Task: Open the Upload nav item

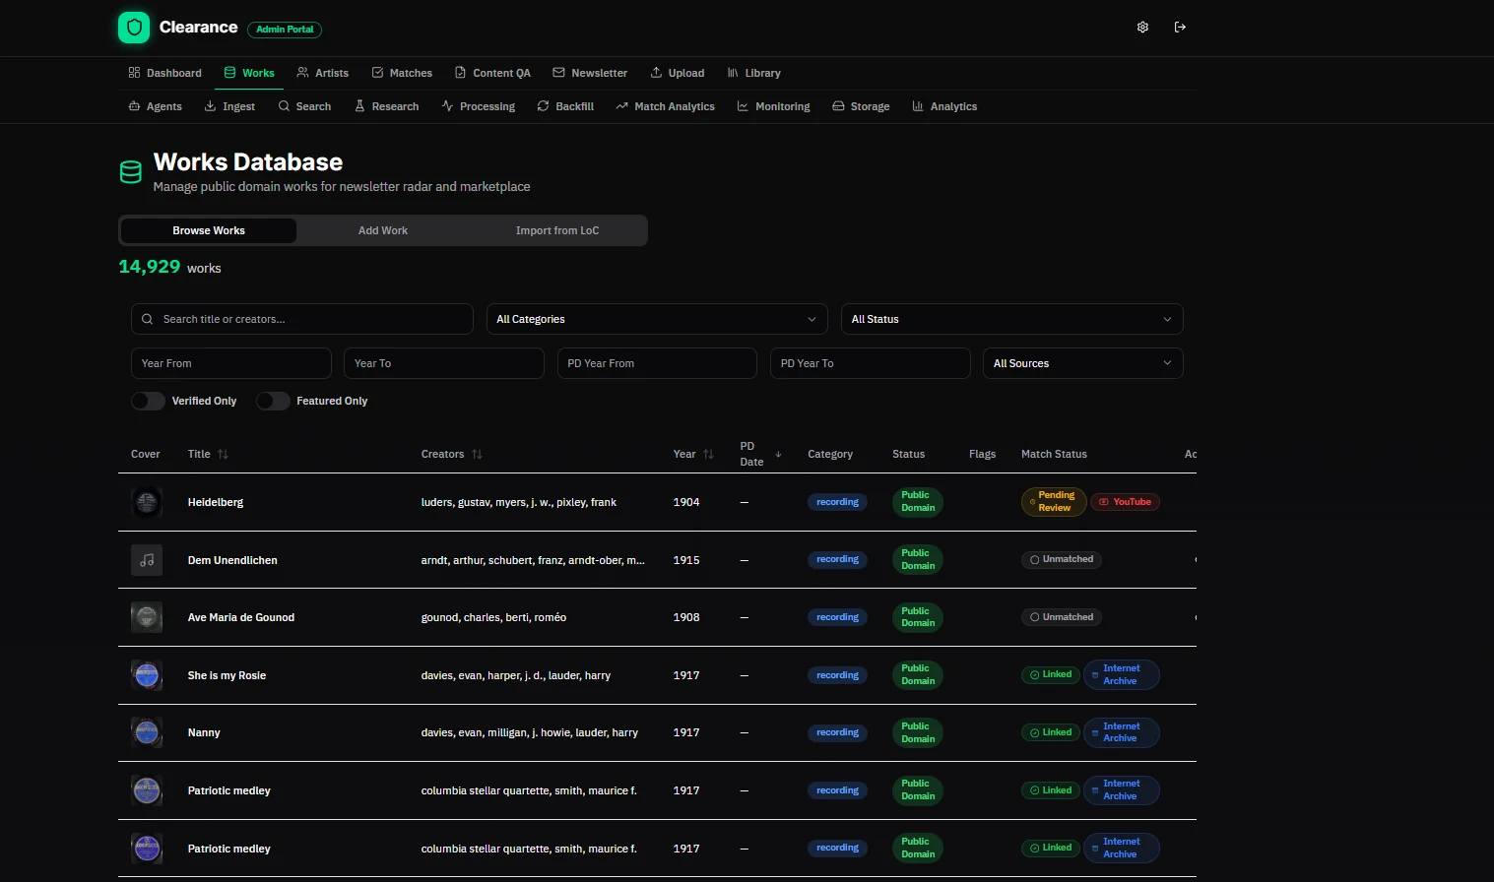Action: pos(678,73)
